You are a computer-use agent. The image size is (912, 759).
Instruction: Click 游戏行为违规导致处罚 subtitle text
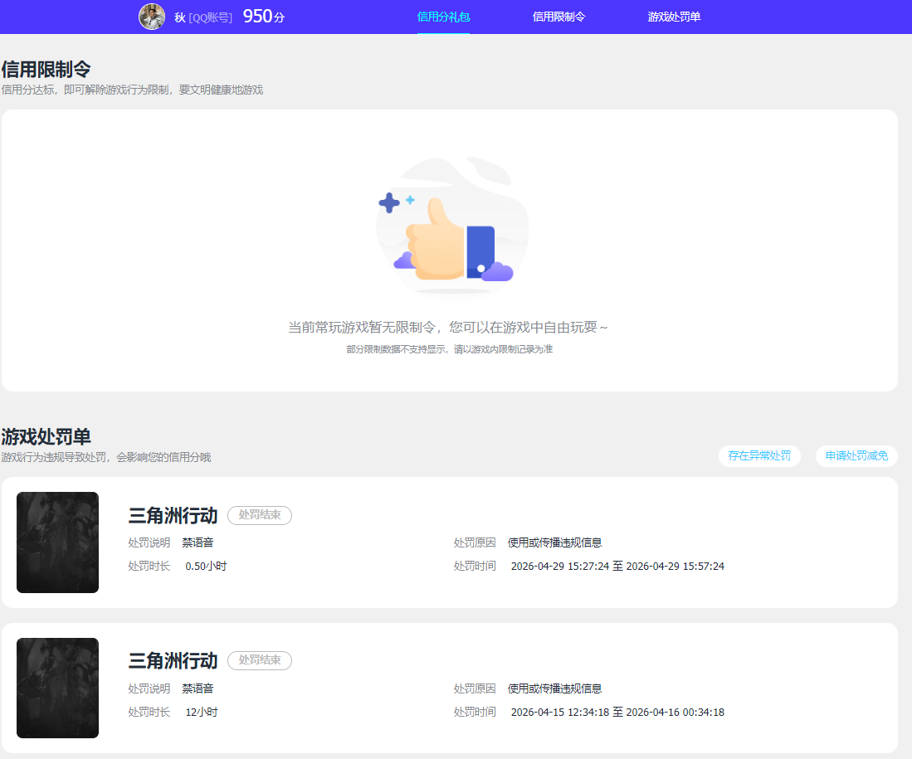pos(106,457)
